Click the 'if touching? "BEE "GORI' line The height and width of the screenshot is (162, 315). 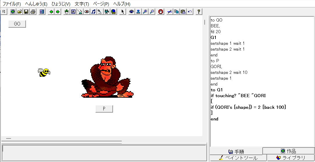pyautogui.click(x=238, y=96)
